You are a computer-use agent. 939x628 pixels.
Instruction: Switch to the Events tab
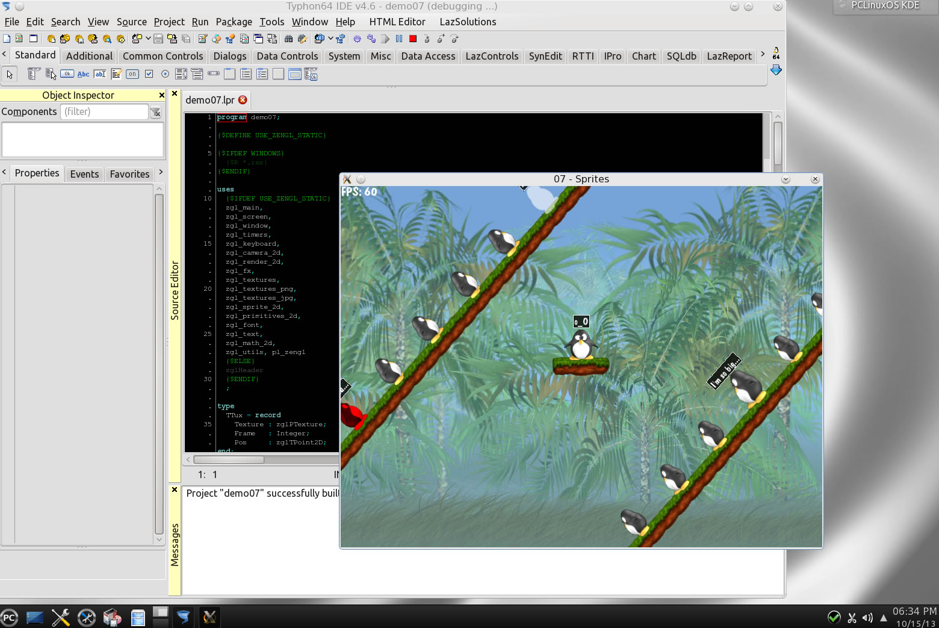[x=84, y=174]
